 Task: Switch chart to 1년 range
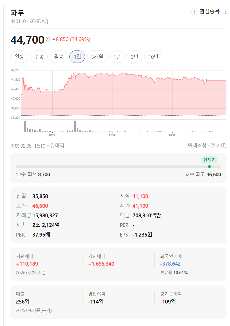(x=117, y=57)
